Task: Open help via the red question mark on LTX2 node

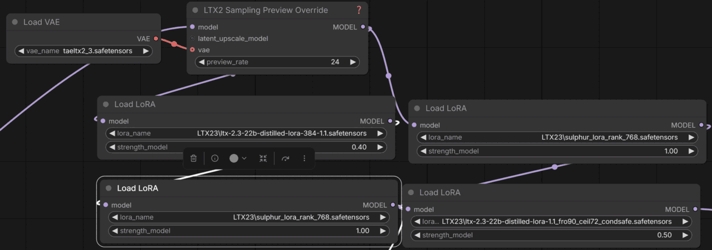Action: coord(359,10)
